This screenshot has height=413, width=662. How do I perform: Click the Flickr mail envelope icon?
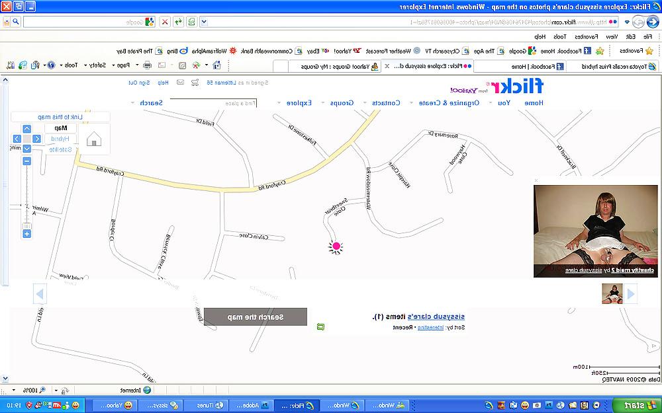tap(180, 82)
